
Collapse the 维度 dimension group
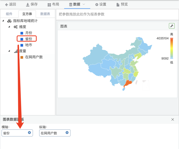click(x=9, y=27)
